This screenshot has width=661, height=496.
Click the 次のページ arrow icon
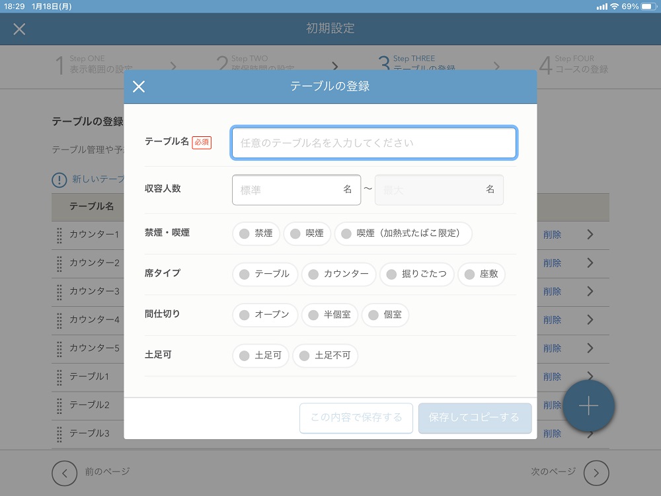[x=596, y=473]
